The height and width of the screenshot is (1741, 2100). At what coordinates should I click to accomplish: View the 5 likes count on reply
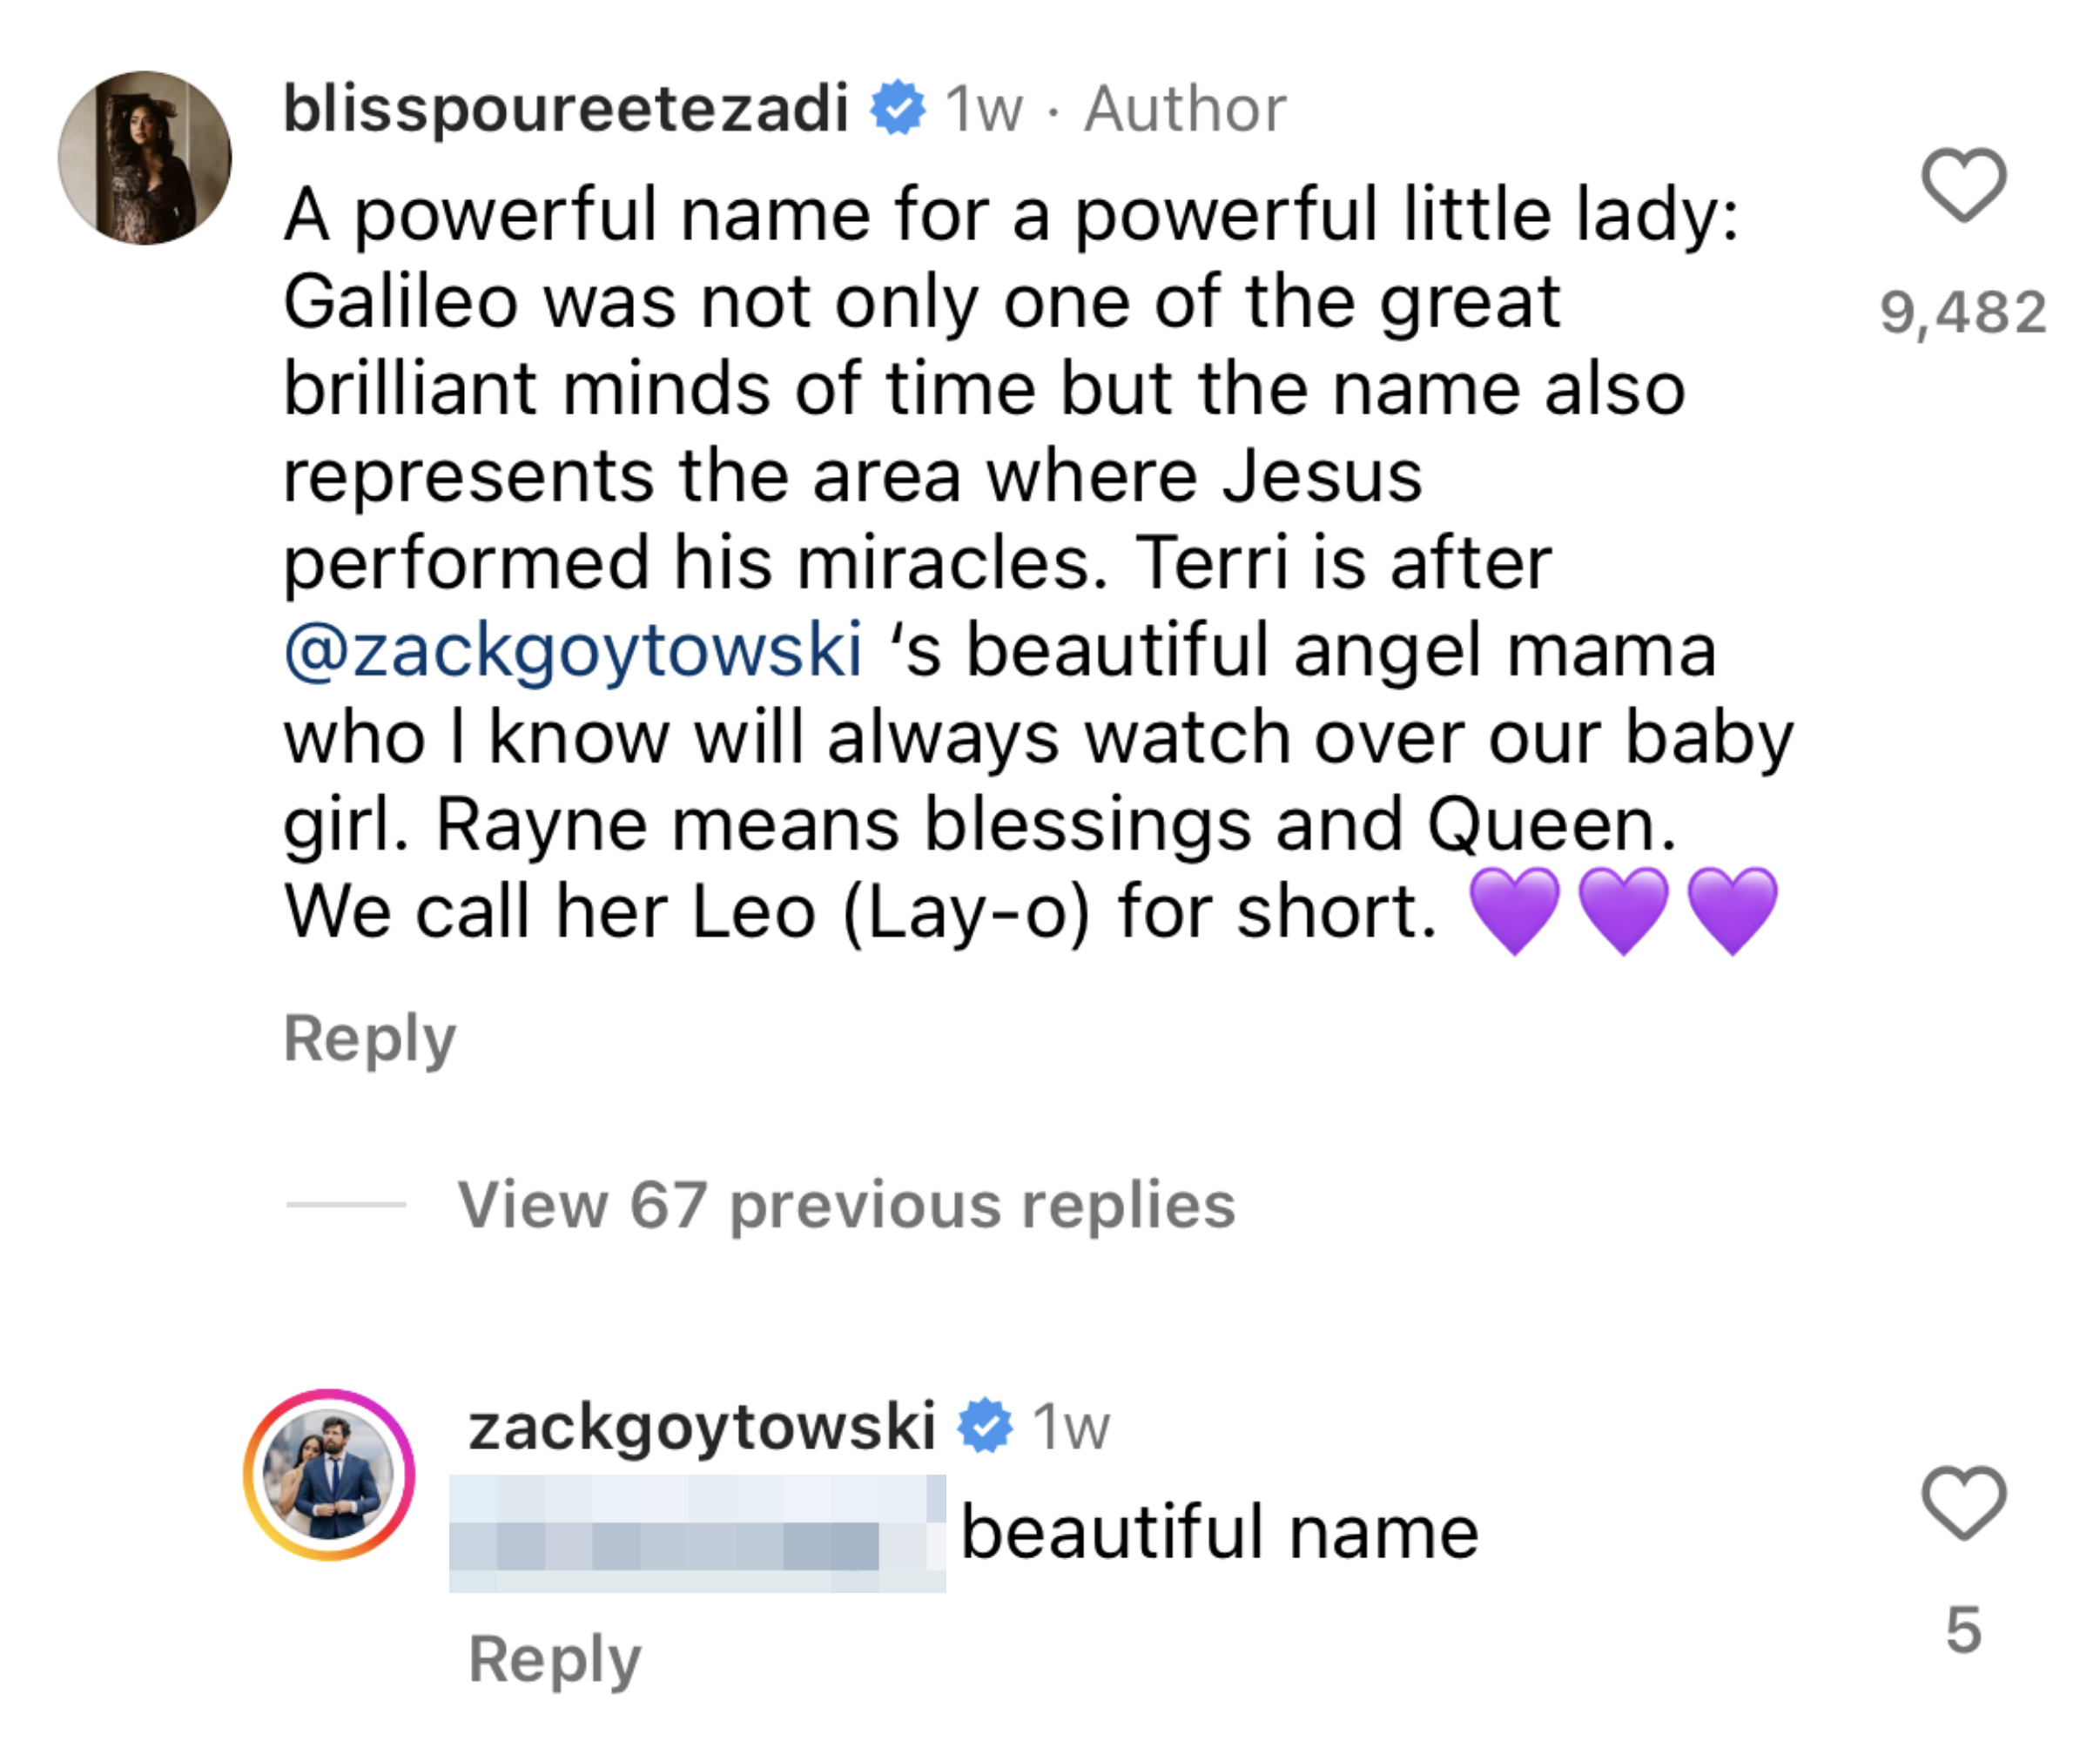point(1963,1630)
